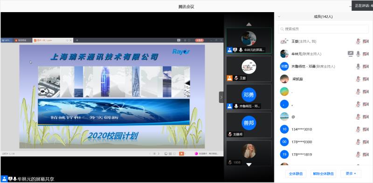Click the orange slideshow play button in WPS
373x183 pixels.
(181, 154)
